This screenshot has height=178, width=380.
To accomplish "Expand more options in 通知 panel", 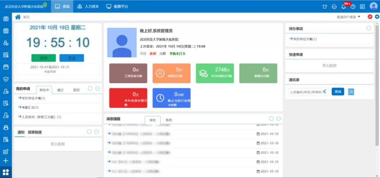I will click(x=96, y=132).
